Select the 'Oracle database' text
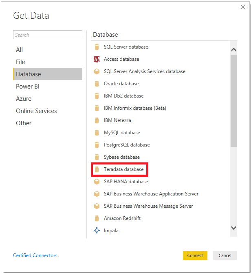The image size is (251, 273). pyautogui.click(x=121, y=84)
